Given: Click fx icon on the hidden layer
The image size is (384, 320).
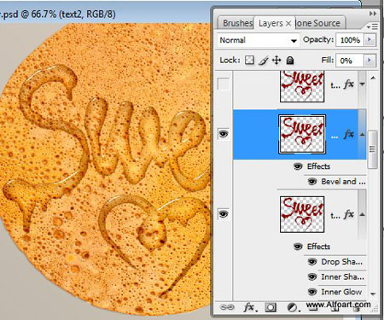Looking at the screenshot, I should pyautogui.click(x=348, y=84).
